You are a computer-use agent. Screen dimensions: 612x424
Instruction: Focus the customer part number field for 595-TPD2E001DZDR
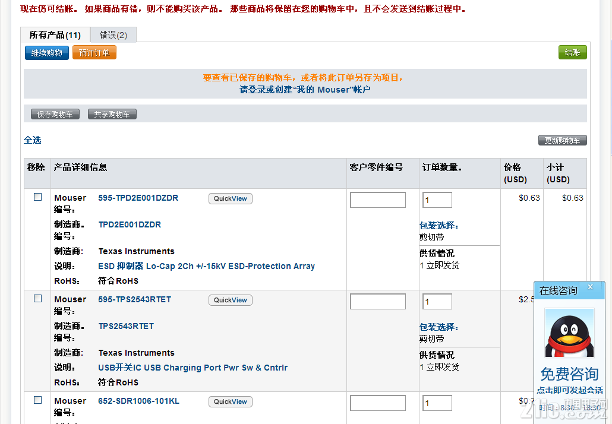pyautogui.click(x=378, y=200)
